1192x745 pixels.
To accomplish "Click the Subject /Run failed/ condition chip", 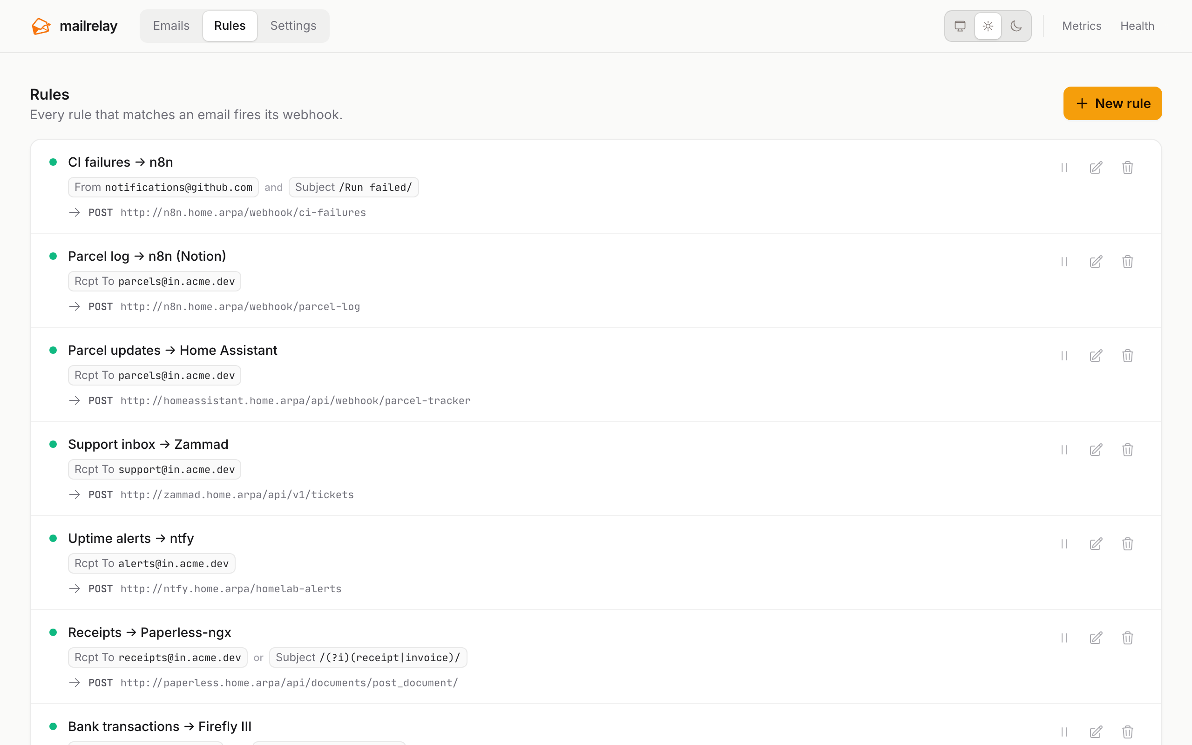I will click(x=354, y=187).
